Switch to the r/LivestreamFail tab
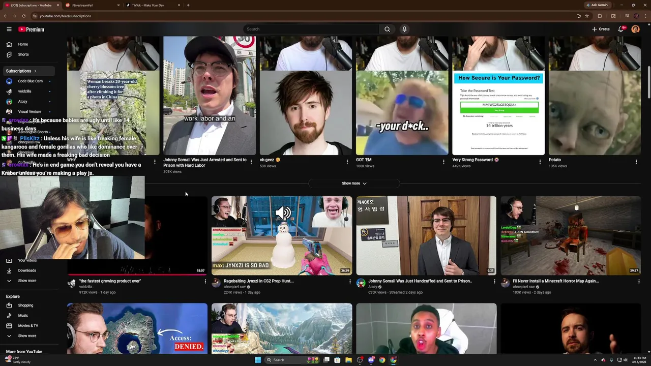The image size is (651, 366). (93, 5)
